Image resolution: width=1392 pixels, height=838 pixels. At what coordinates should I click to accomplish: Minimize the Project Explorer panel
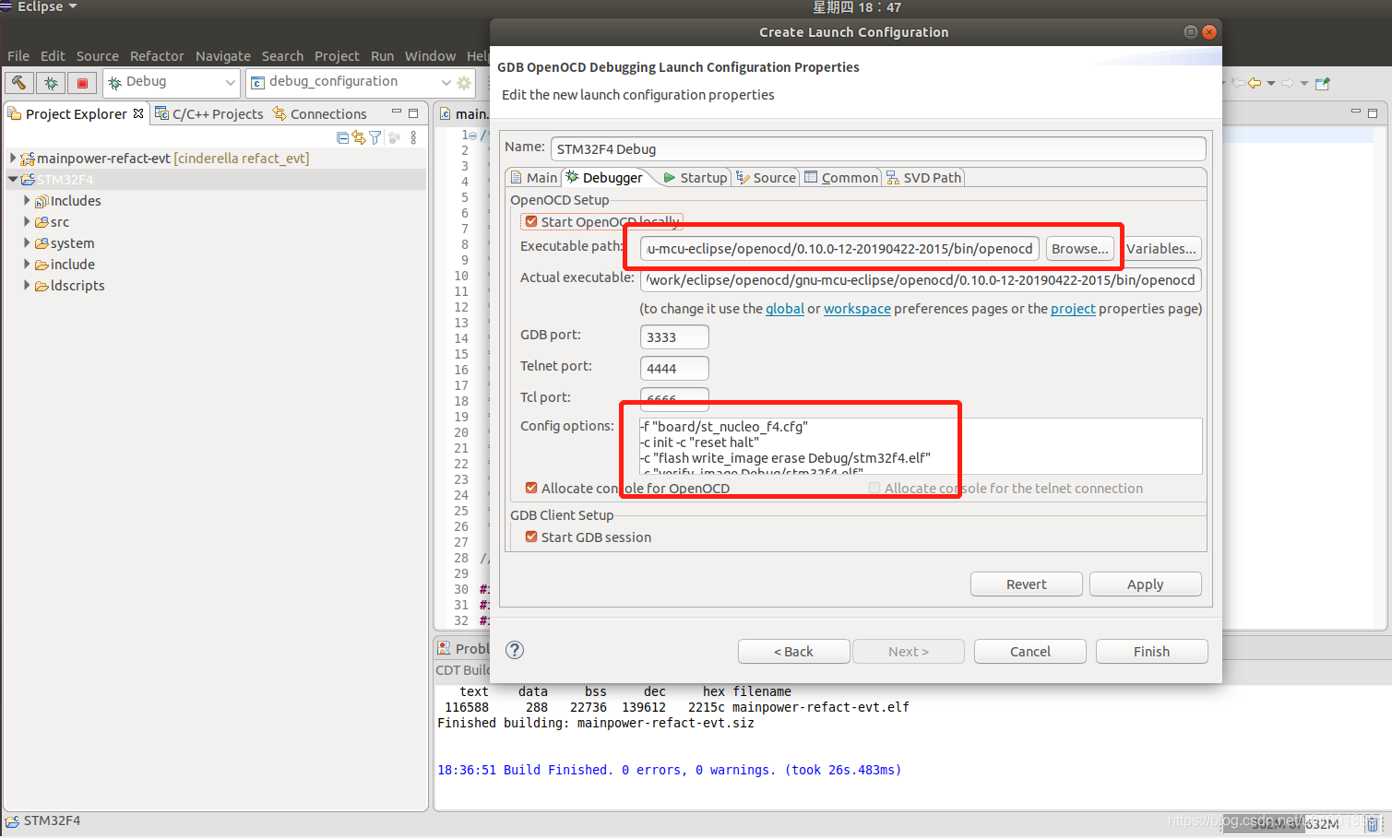(x=397, y=112)
